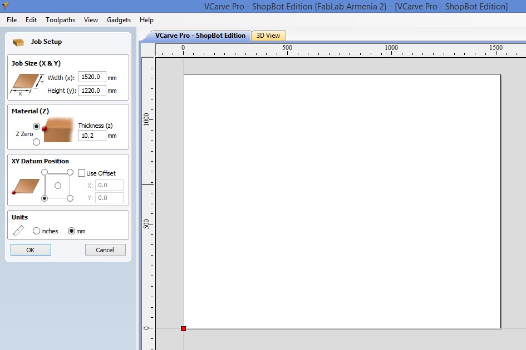Click the vertical ruler at 1000
Image resolution: width=526 pixels, height=350 pixels.
tap(148, 119)
